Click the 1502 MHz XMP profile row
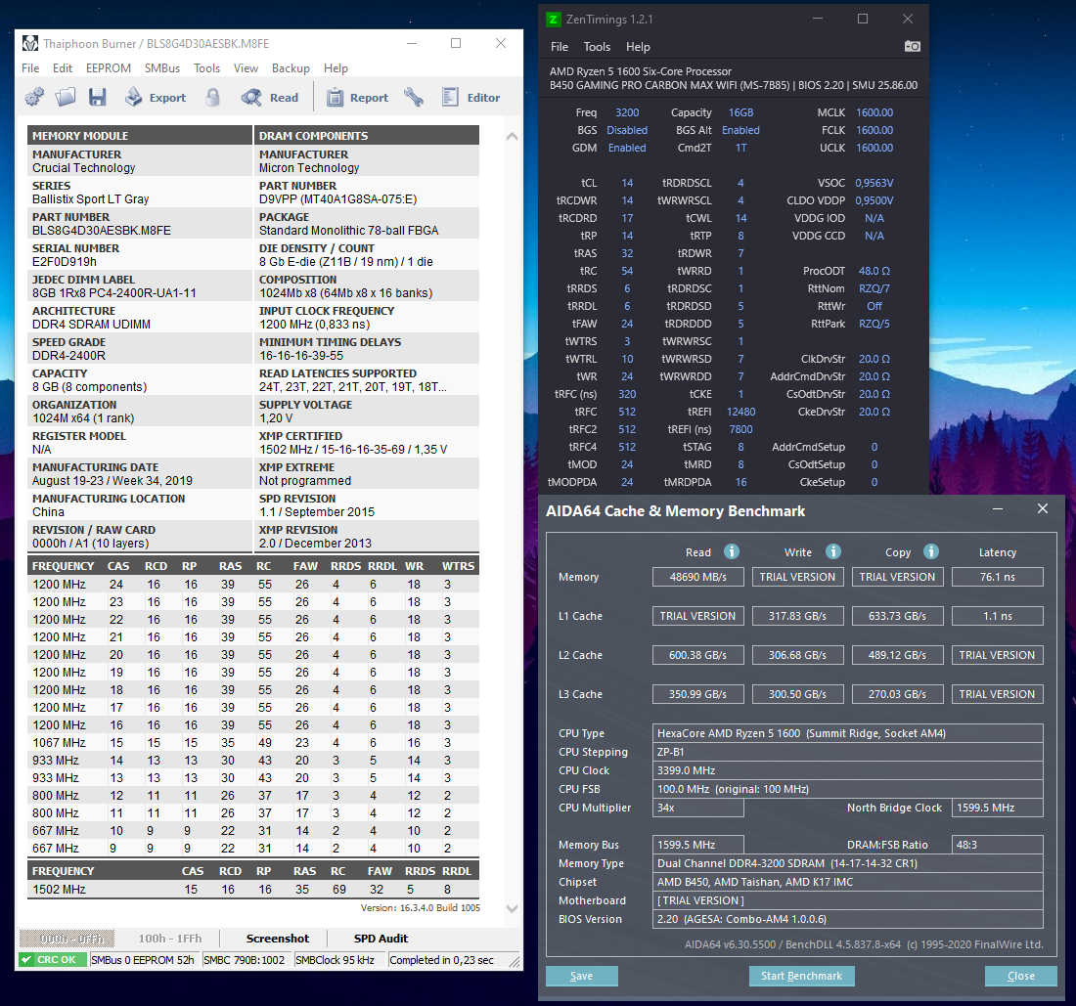The width and height of the screenshot is (1076, 1006). click(x=253, y=890)
